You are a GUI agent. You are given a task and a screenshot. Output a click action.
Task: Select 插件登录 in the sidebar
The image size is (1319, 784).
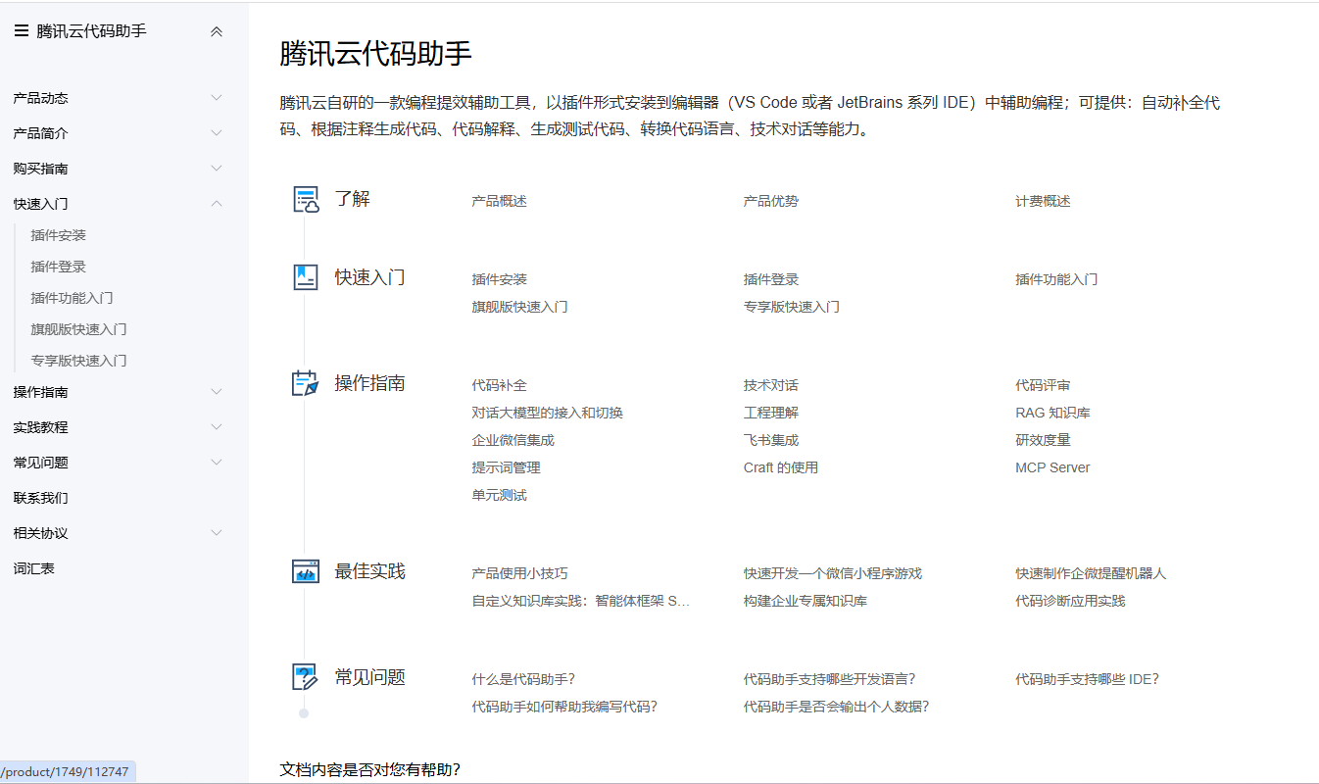point(59,267)
